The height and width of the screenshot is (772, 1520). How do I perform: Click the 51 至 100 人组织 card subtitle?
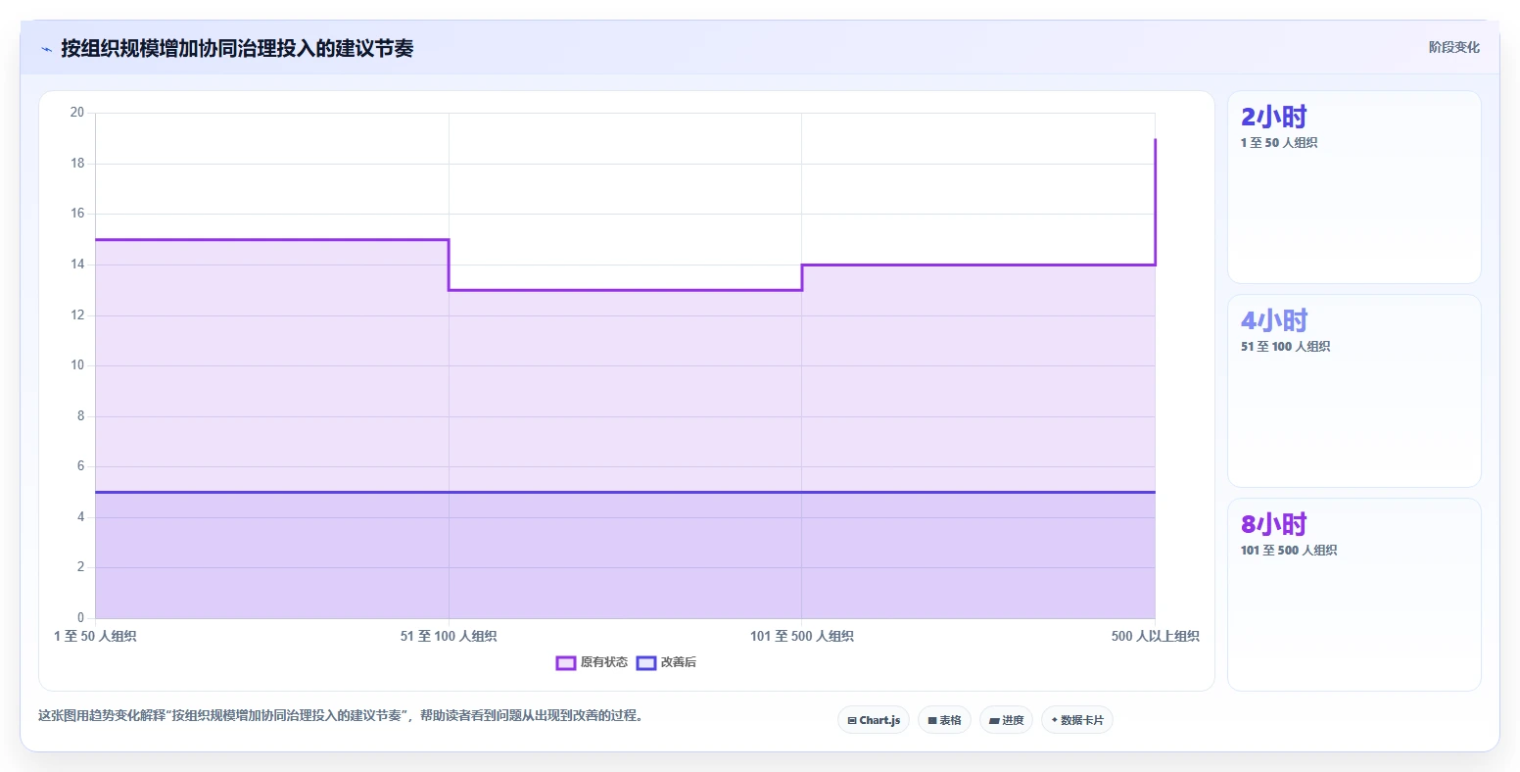click(x=1285, y=347)
